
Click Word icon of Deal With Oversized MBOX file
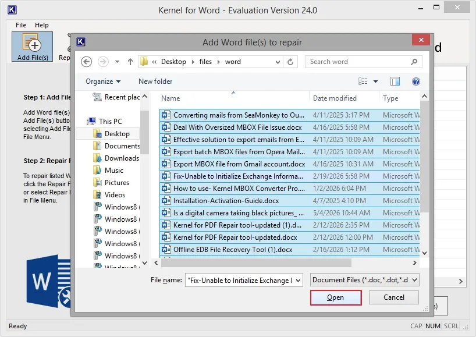click(x=166, y=127)
